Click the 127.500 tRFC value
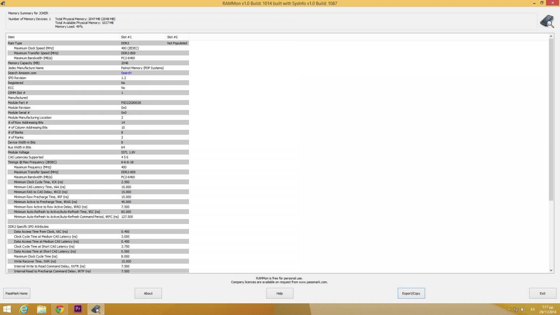Screen dimensions: 560x315 (127, 217)
